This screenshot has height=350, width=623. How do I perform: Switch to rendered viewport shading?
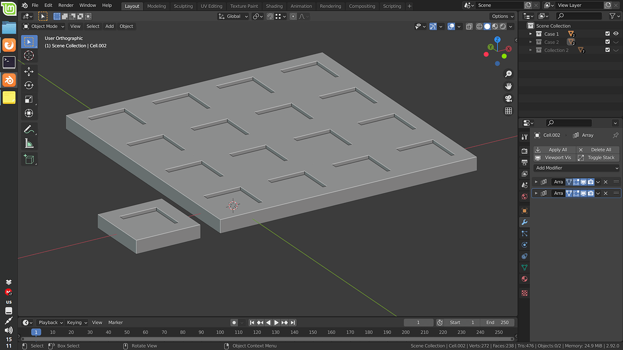503,27
